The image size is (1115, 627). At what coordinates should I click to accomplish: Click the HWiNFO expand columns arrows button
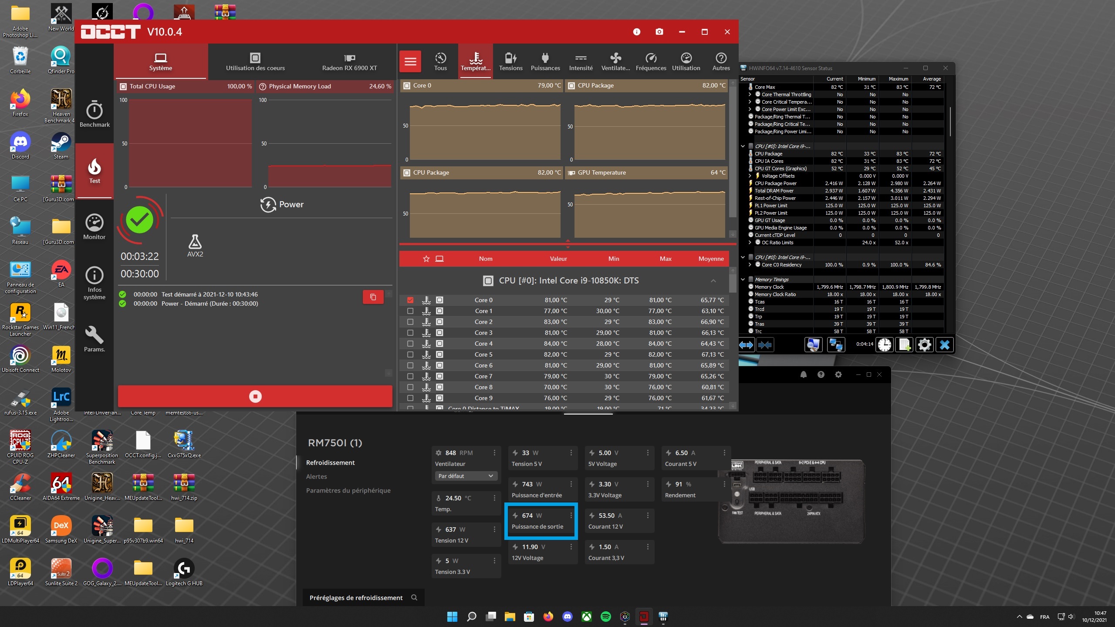pos(747,345)
